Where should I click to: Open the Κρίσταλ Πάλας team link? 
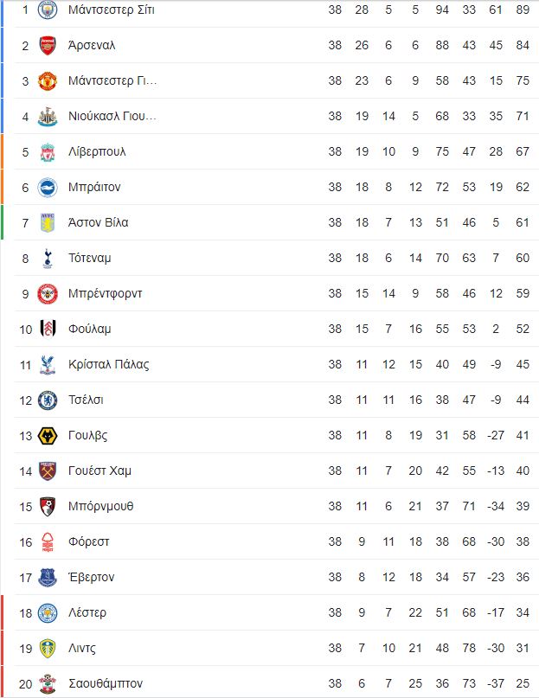point(108,365)
